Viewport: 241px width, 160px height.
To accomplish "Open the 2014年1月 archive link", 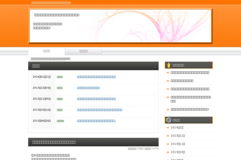I will point(177,128).
